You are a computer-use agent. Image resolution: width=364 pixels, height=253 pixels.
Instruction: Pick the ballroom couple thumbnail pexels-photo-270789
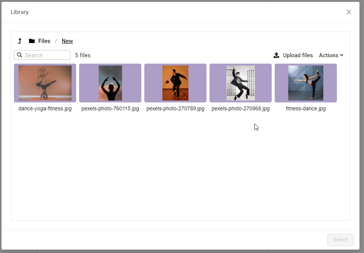(175, 83)
